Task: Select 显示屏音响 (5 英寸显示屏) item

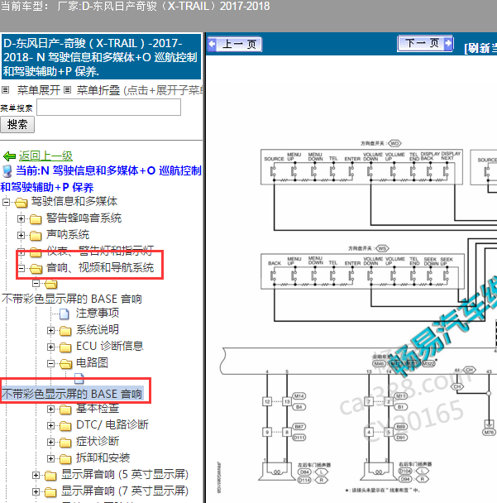Action: pos(125,474)
